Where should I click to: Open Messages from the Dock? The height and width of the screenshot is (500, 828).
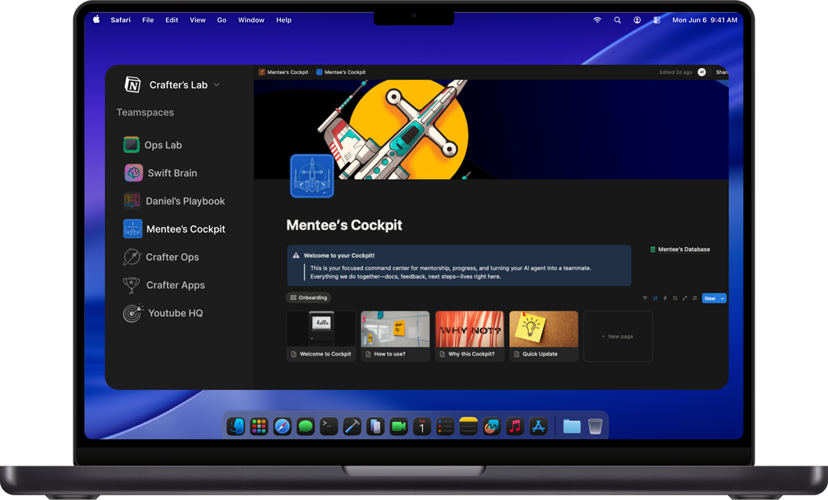[306, 426]
